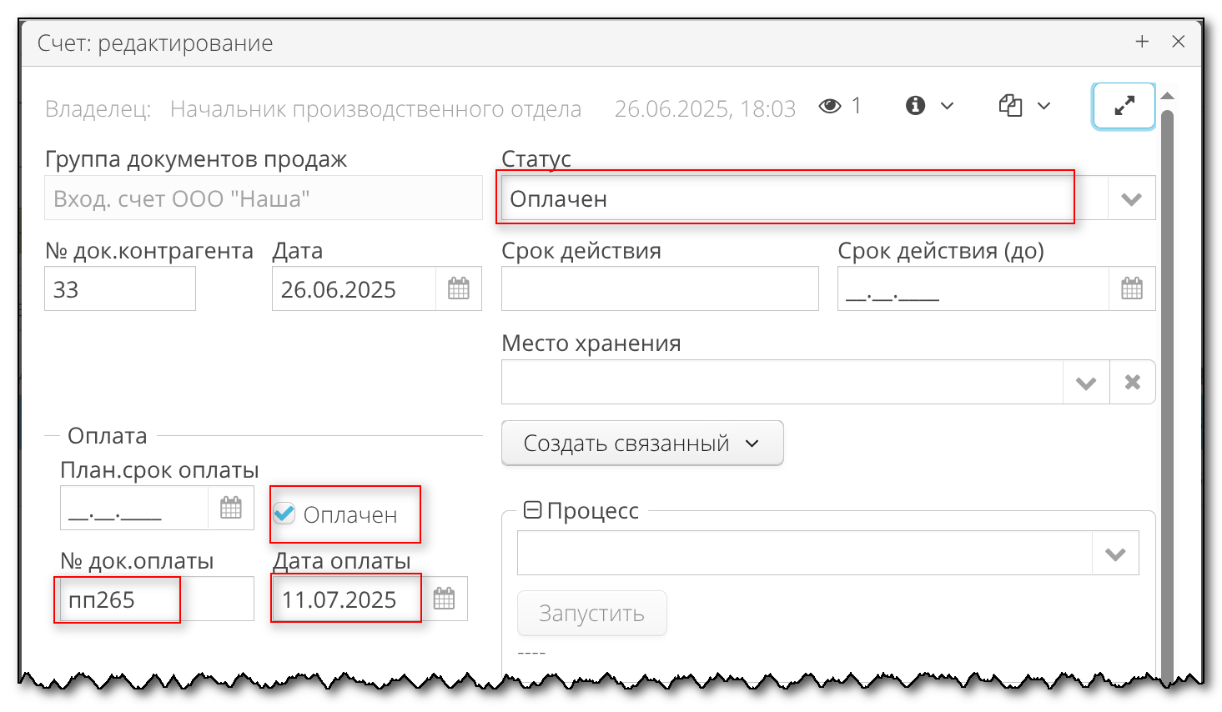Click the № док.оплаты input field
The width and height of the screenshot is (1222, 712).
click(156, 599)
